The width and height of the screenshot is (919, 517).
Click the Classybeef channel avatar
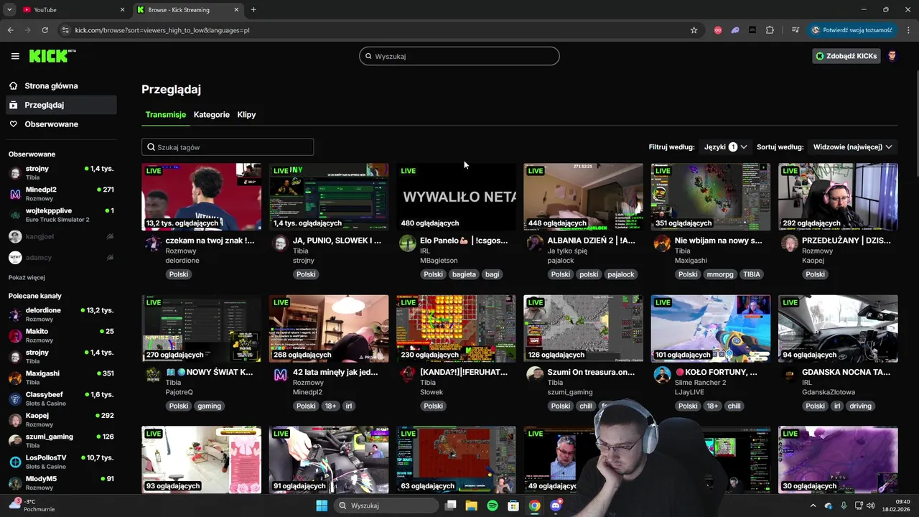15,399
